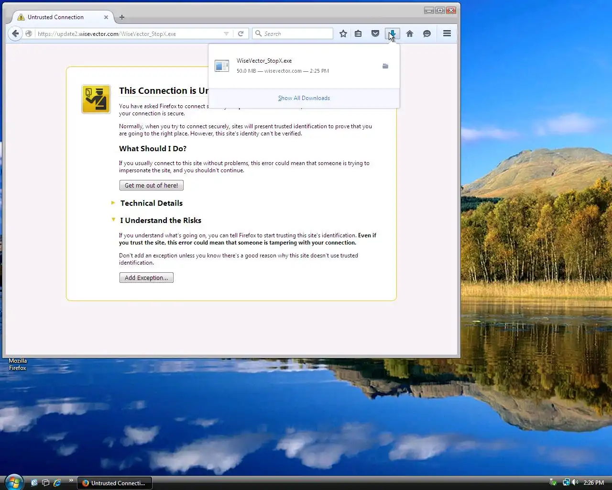
Task: Click WiseVector_StopX.exe download entry name
Action: pyautogui.click(x=264, y=61)
